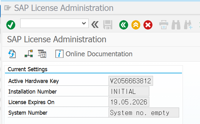Open the Online Documentation button label
200x124 pixels.
[x=99, y=54]
